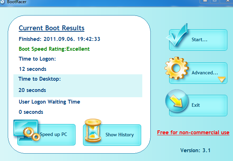Open the Show History label
The width and height of the screenshot is (233, 161).
[120, 135]
